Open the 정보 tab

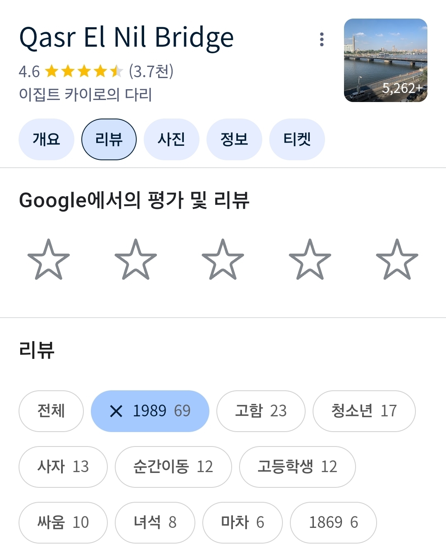(x=234, y=139)
